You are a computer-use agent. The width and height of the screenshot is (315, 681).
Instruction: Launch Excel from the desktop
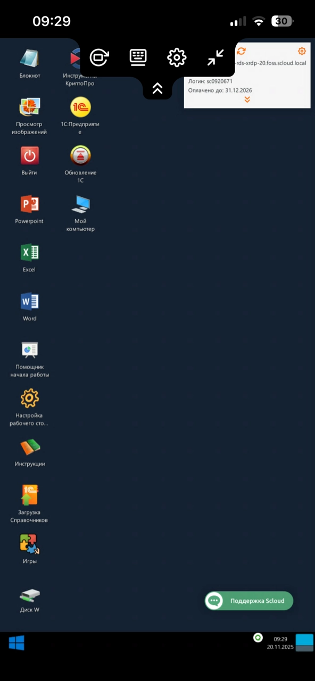29,253
